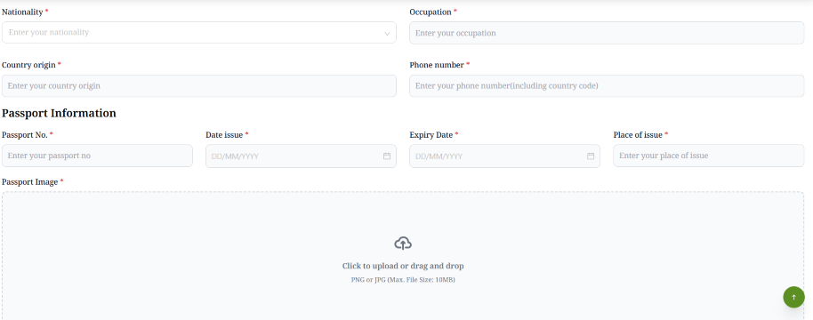Click the cloud upload icon

[x=403, y=243]
